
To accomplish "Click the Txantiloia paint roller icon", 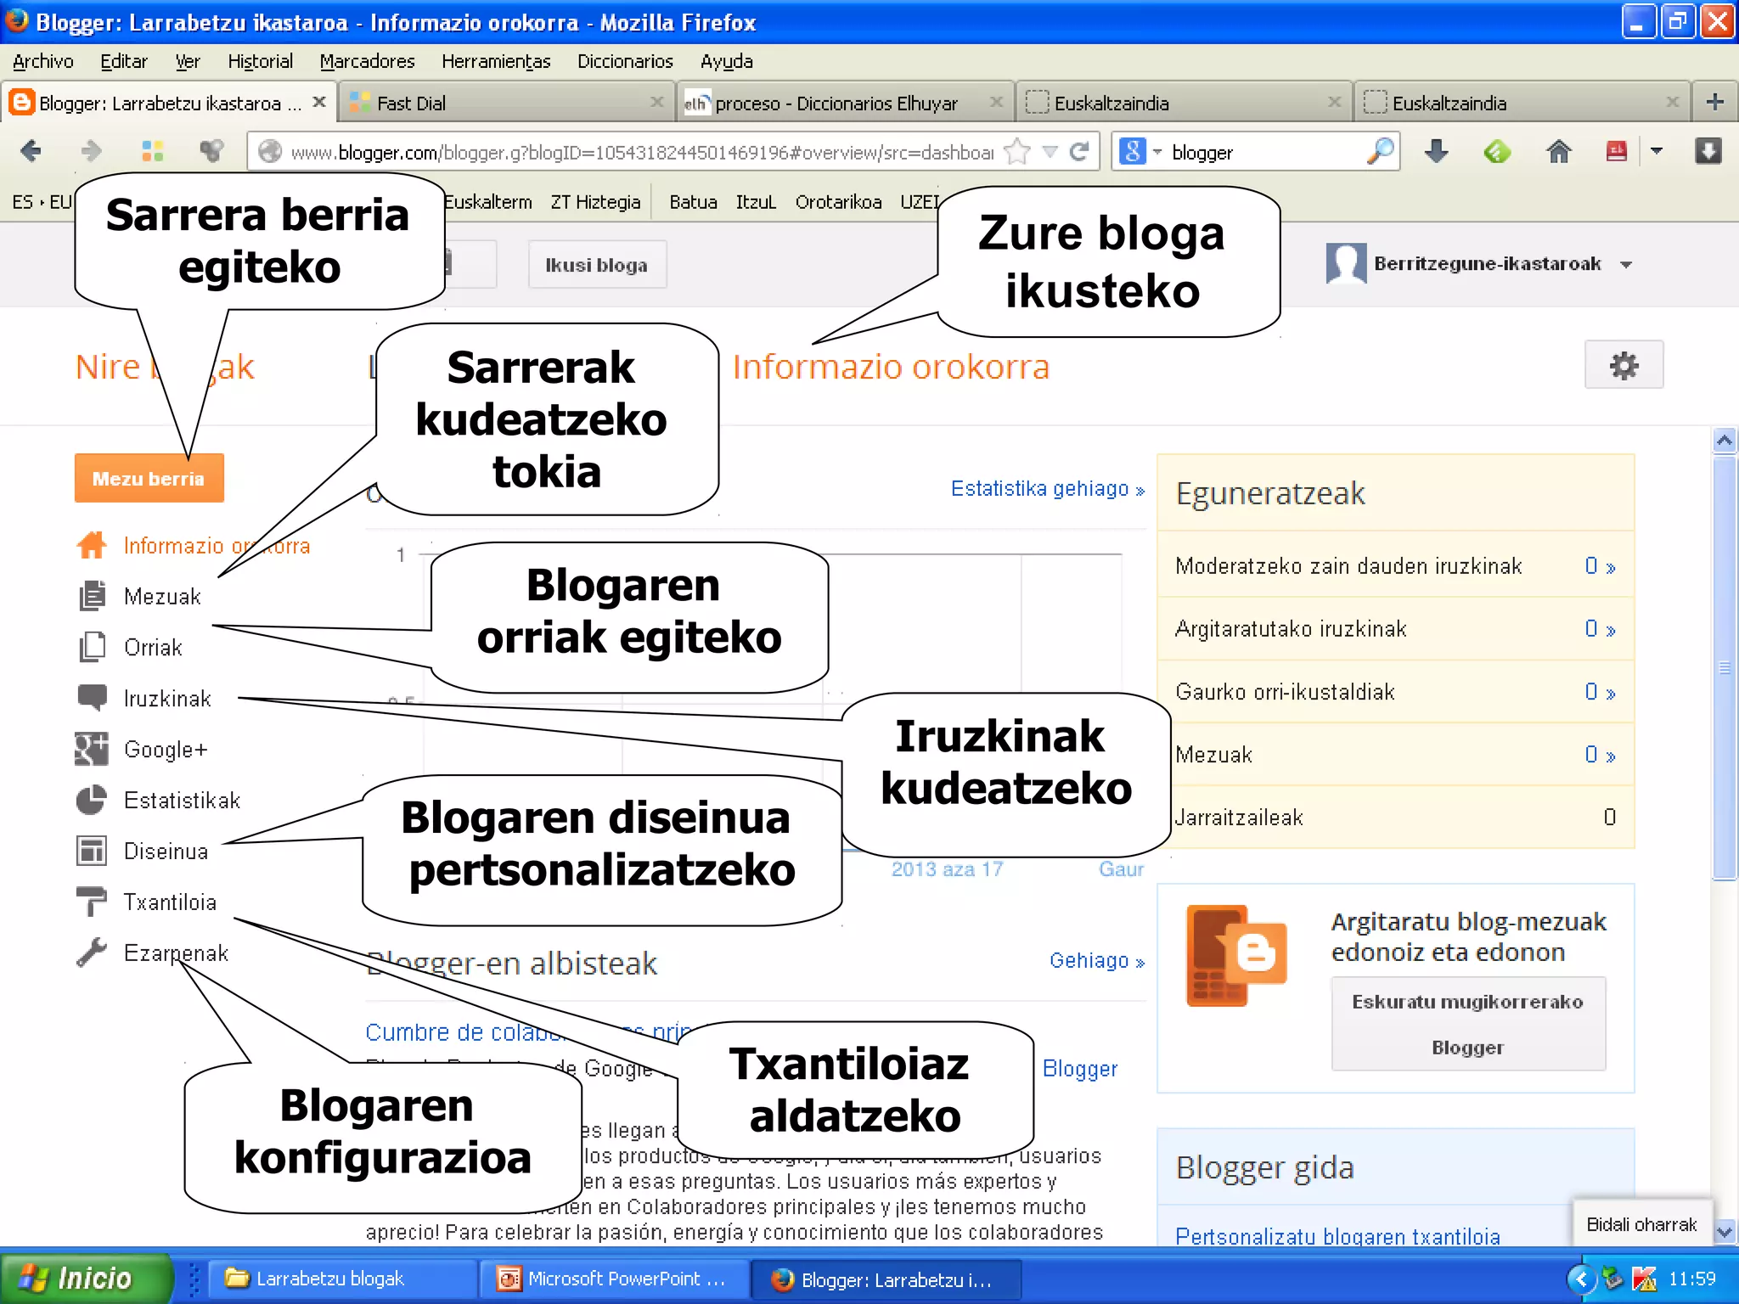I will tap(92, 902).
